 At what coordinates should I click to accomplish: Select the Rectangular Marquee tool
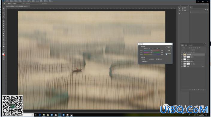tap(4, 10)
